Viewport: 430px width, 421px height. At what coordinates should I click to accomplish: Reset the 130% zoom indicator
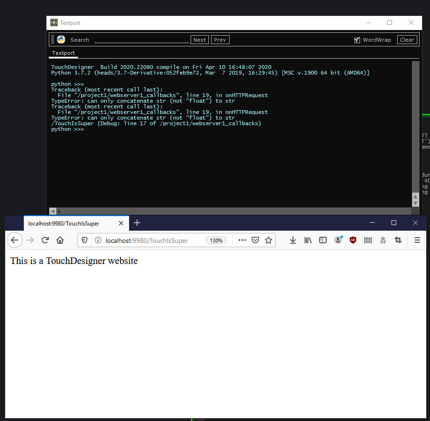pos(216,241)
